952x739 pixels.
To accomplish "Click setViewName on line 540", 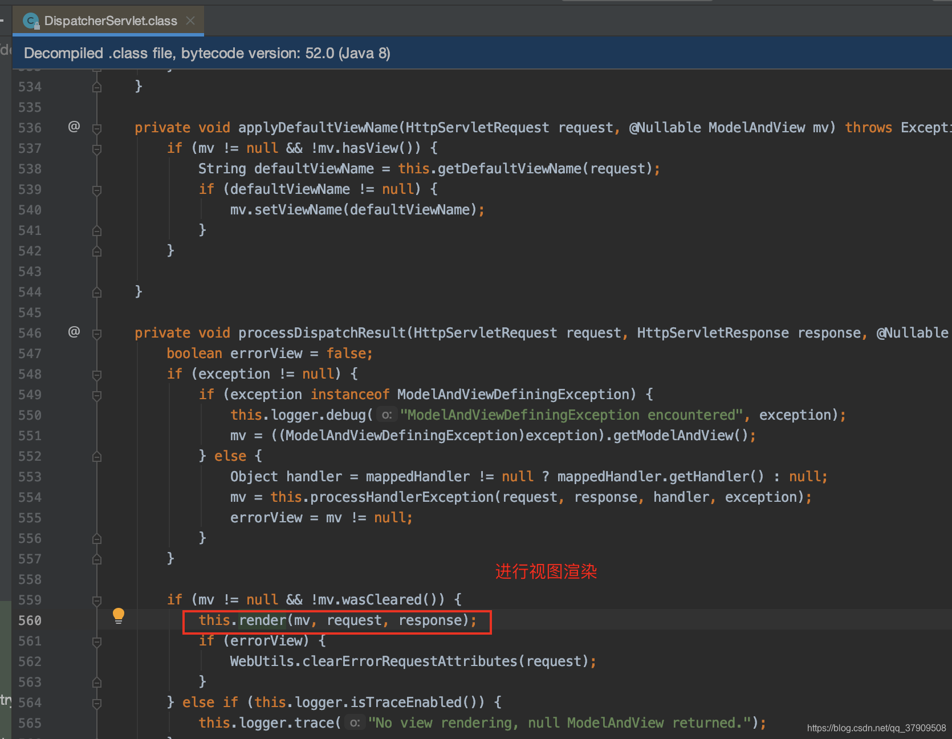I will click(298, 210).
